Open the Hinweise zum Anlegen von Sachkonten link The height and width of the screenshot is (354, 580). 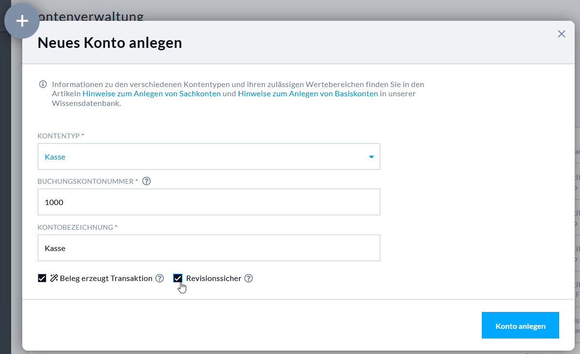click(x=151, y=94)
